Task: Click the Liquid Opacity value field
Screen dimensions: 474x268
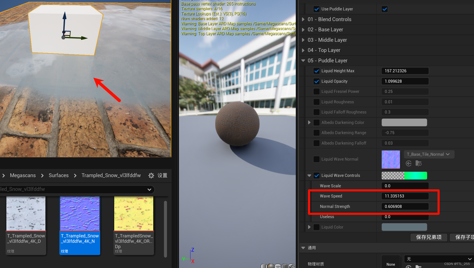Action: (405, 81)
